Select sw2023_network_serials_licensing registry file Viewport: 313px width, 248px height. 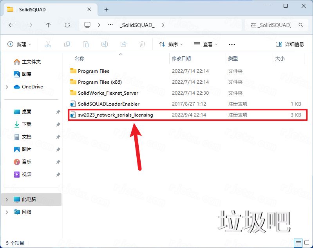click(x=187, y=115)
